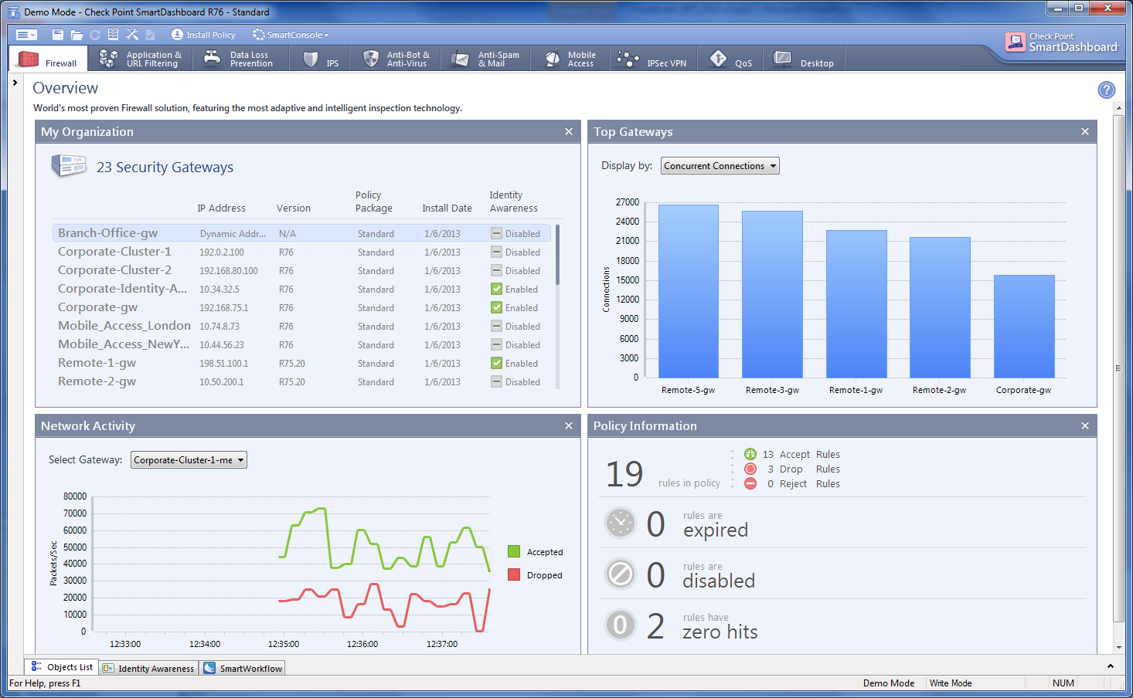Toggle Identity Awareness for Corporate-Identity-A row
This screenshot has width=1133, height=698.
[x=497, y=289]
